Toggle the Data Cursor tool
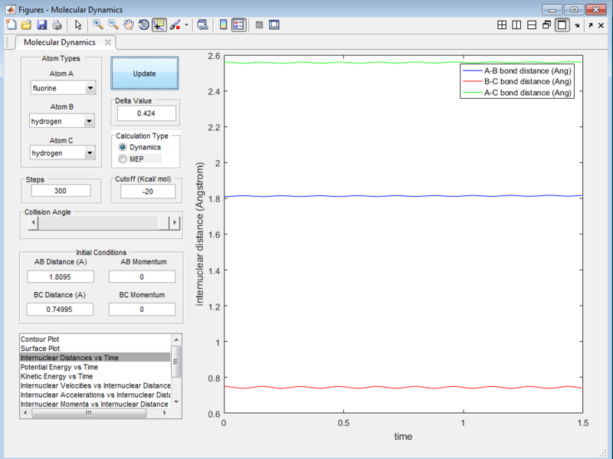The height and width of the screenshot is (459, 613). click(159, 25)
